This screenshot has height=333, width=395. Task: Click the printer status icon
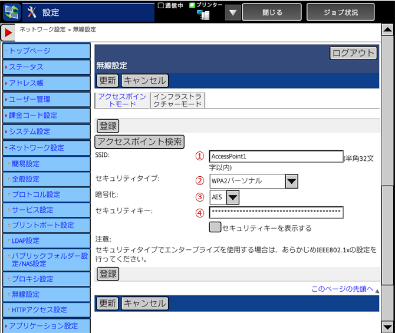click(203, 15)
